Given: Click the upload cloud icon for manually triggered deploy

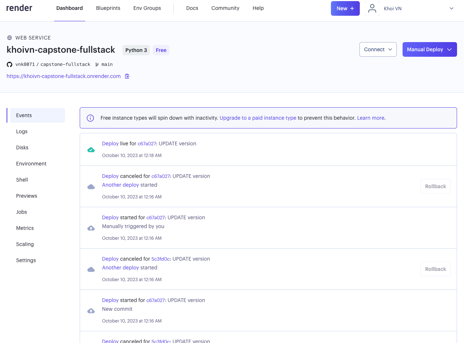Looking at the screenshot, I should pos(91,228).
